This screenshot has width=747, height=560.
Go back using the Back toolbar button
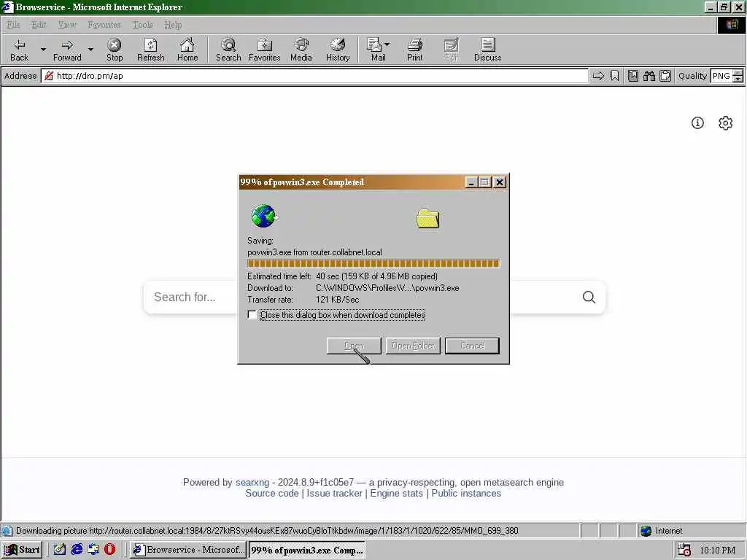point(19,50)
